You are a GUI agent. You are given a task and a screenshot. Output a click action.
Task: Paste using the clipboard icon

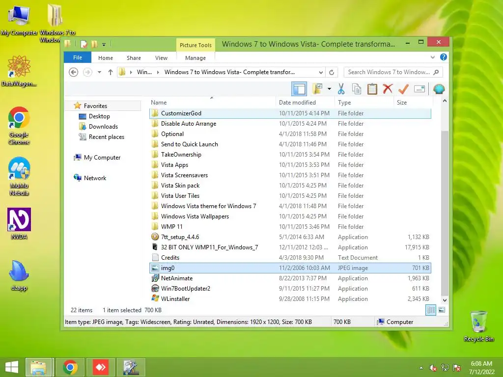point(372,89)
